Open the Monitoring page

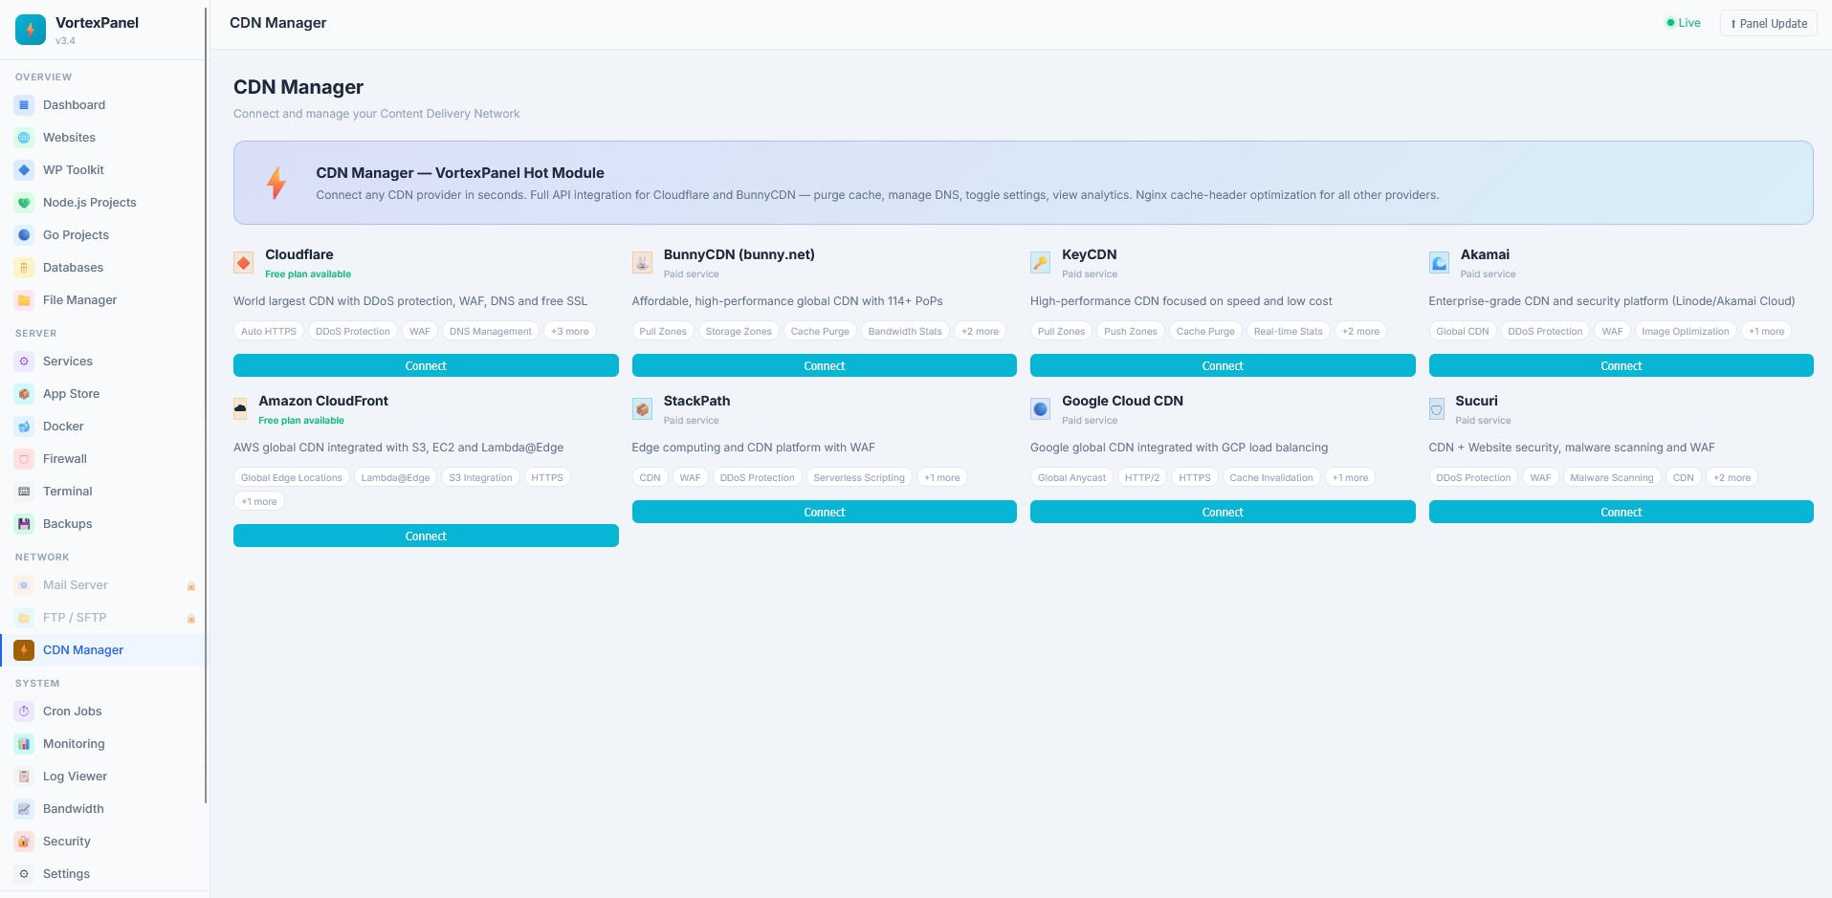pos(103,744)
